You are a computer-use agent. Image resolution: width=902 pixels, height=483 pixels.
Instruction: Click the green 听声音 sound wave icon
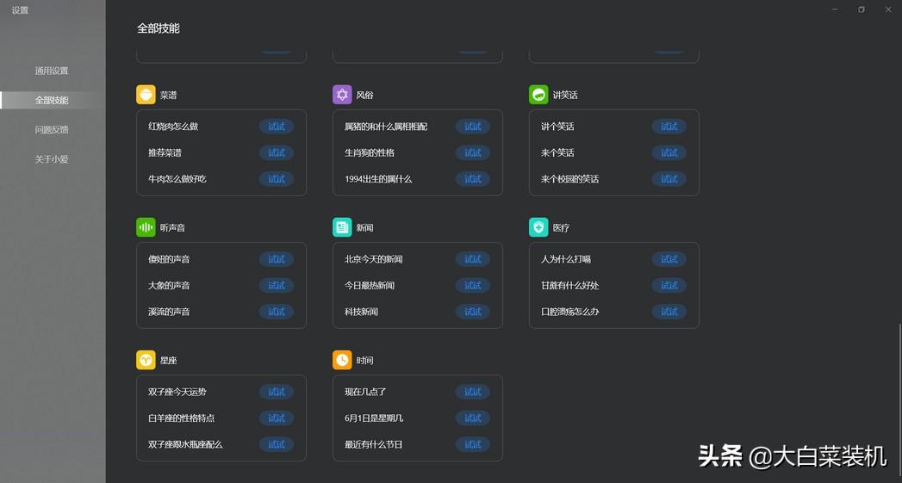point(146,227)
